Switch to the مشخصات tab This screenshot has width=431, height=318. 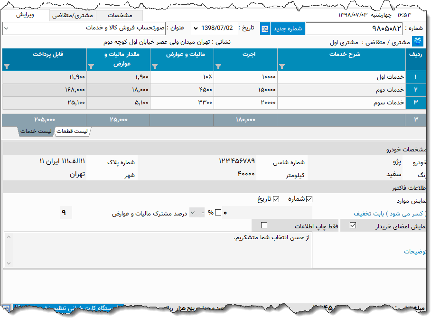click(x=120, y=15)
